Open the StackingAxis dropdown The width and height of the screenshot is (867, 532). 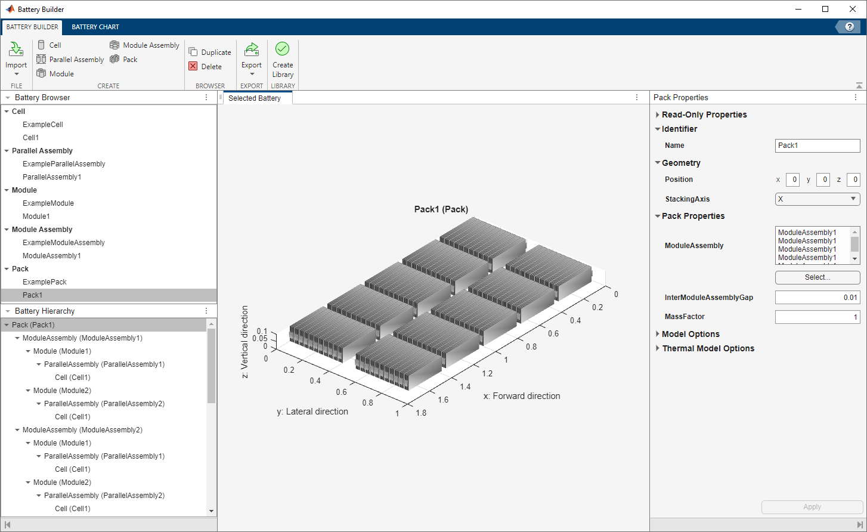817,199
